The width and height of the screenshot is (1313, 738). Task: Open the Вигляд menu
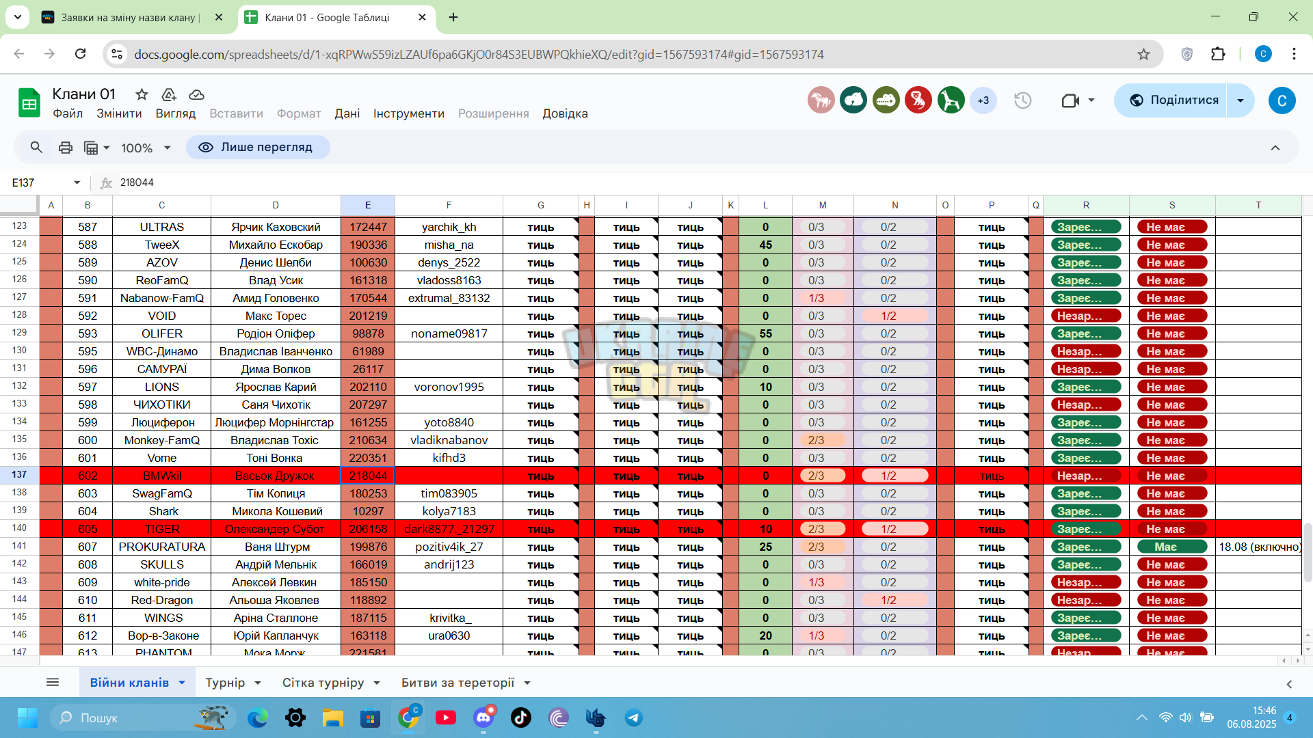tap(176, 113)
